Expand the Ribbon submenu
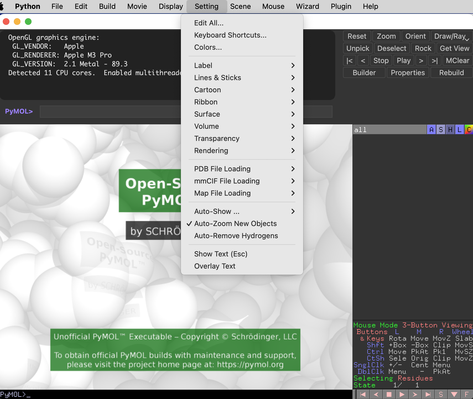The image size is (473, 399). [x=242, y=102]
